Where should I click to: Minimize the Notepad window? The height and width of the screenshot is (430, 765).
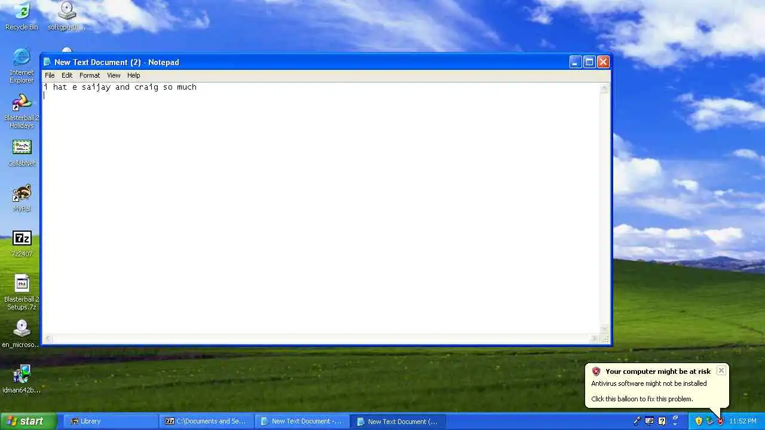[x=575, y=62]
